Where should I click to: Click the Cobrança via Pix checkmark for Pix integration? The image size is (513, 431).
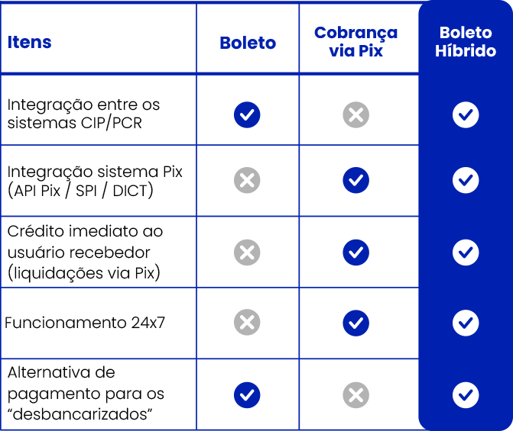[x=356, y=180]
